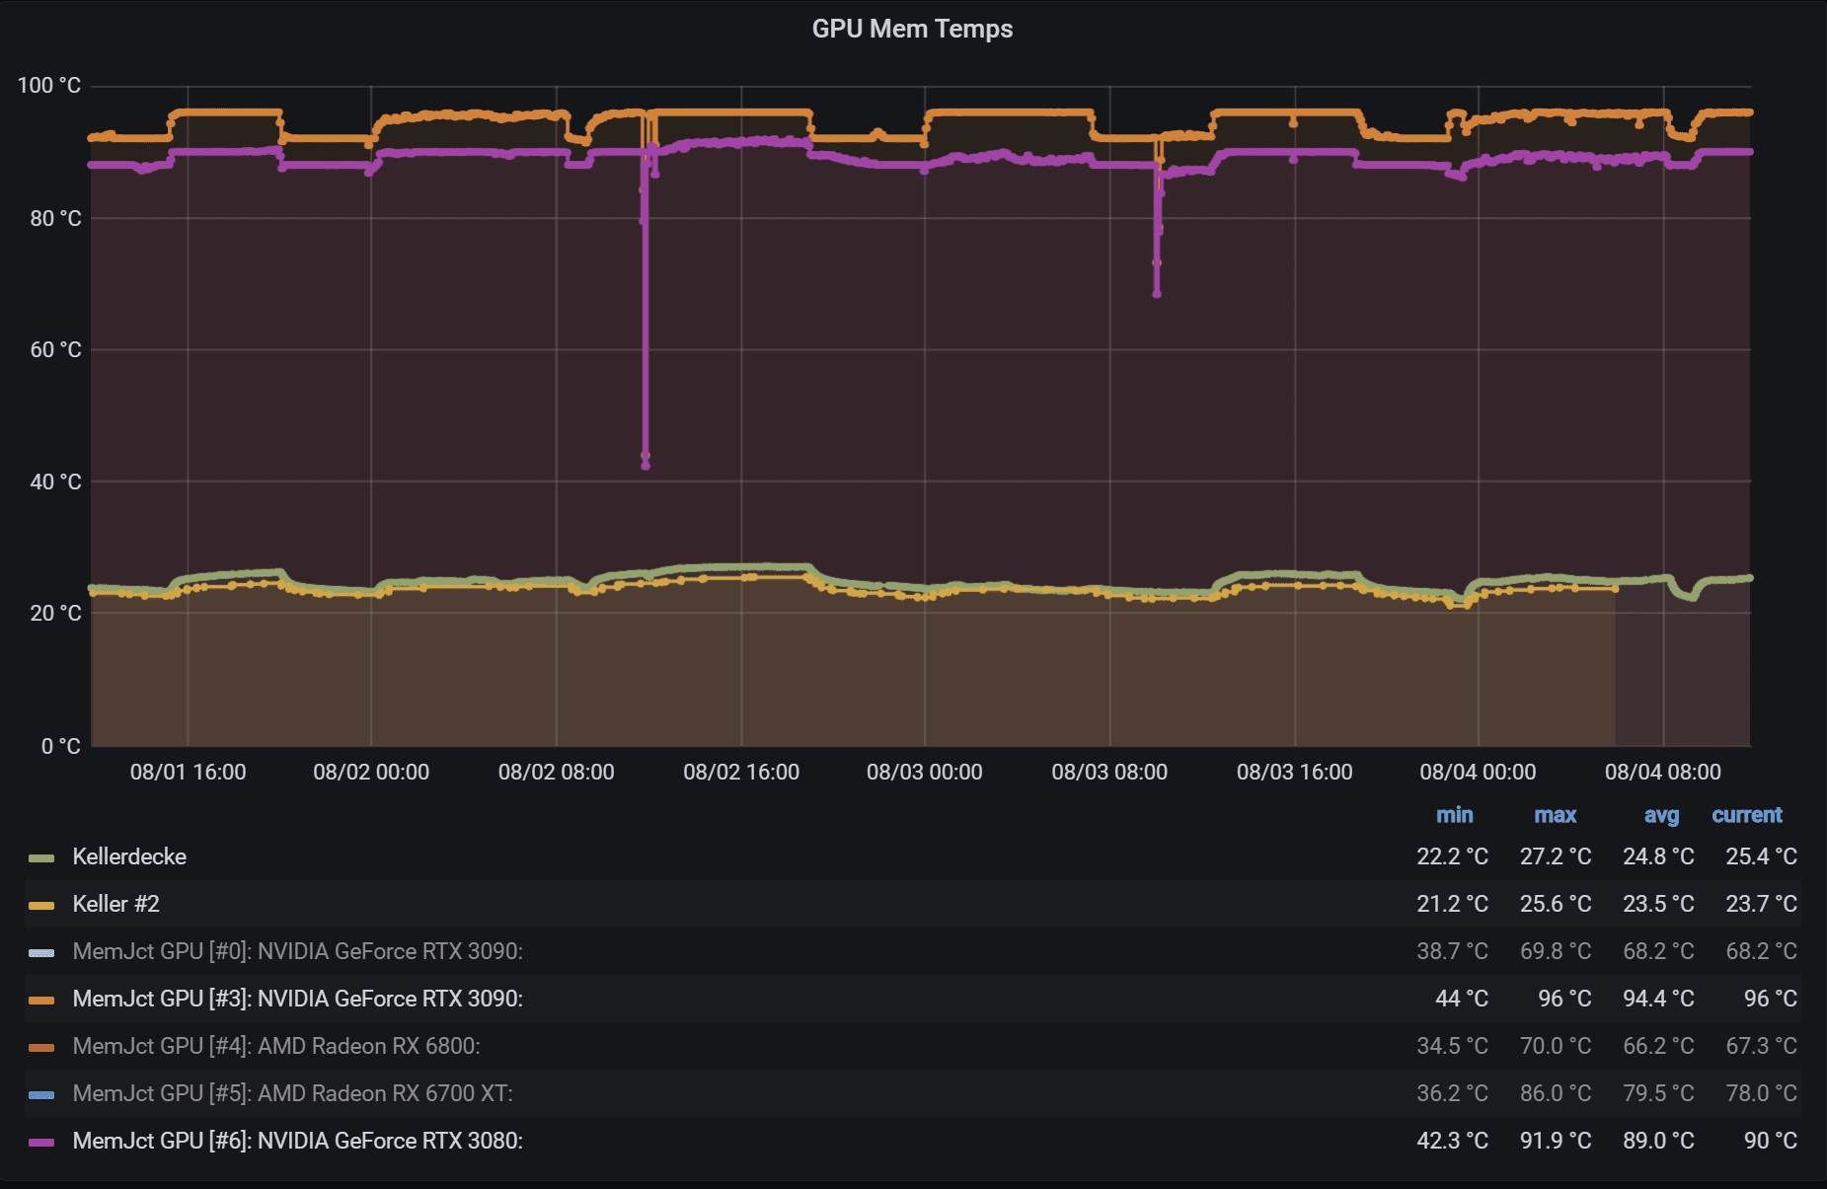Click the GPU [#5] min value 36.2 °C
This screenshot has width=1827, height=1189.
(1452, 1093)
